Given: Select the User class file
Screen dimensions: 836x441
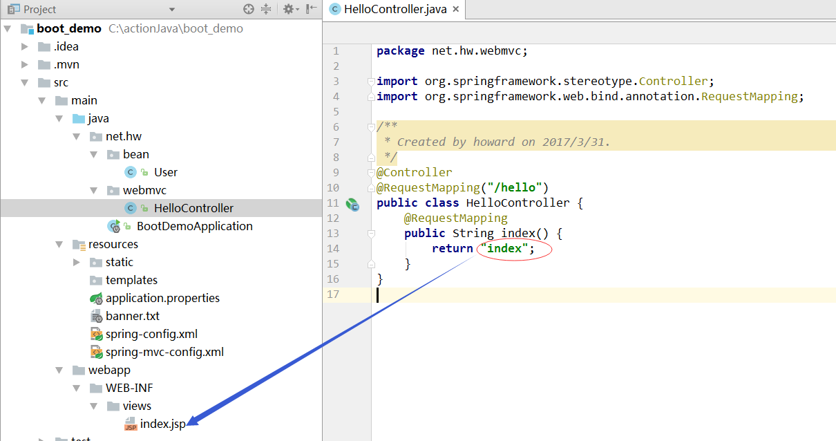Looking at the screenshot, I should point(166,172).
